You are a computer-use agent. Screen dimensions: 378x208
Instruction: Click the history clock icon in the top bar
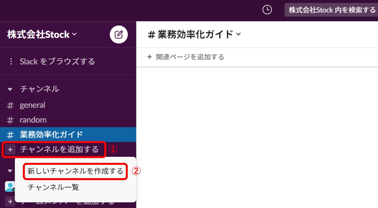point(267,10)
